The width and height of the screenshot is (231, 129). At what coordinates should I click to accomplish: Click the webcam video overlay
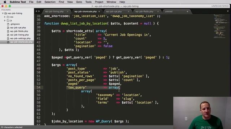202,113
